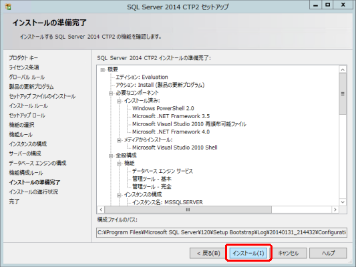Image resolution: width=356 pixels, height=267 pixels.
Task: Select データベース エンジン サービス row
Action: coord(162,171)
